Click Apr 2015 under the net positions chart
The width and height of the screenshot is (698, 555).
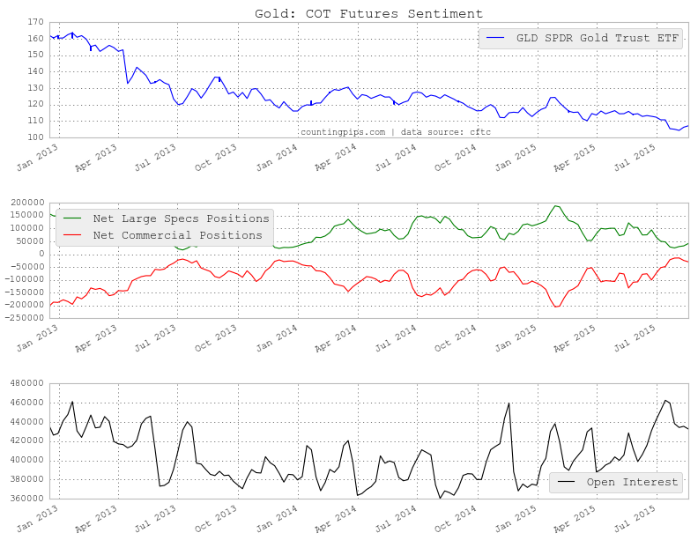pos(575,338)
